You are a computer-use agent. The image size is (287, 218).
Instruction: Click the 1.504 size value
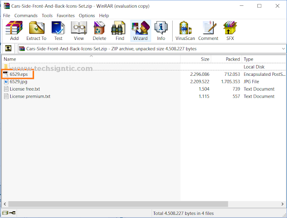(x=204, y=89)
